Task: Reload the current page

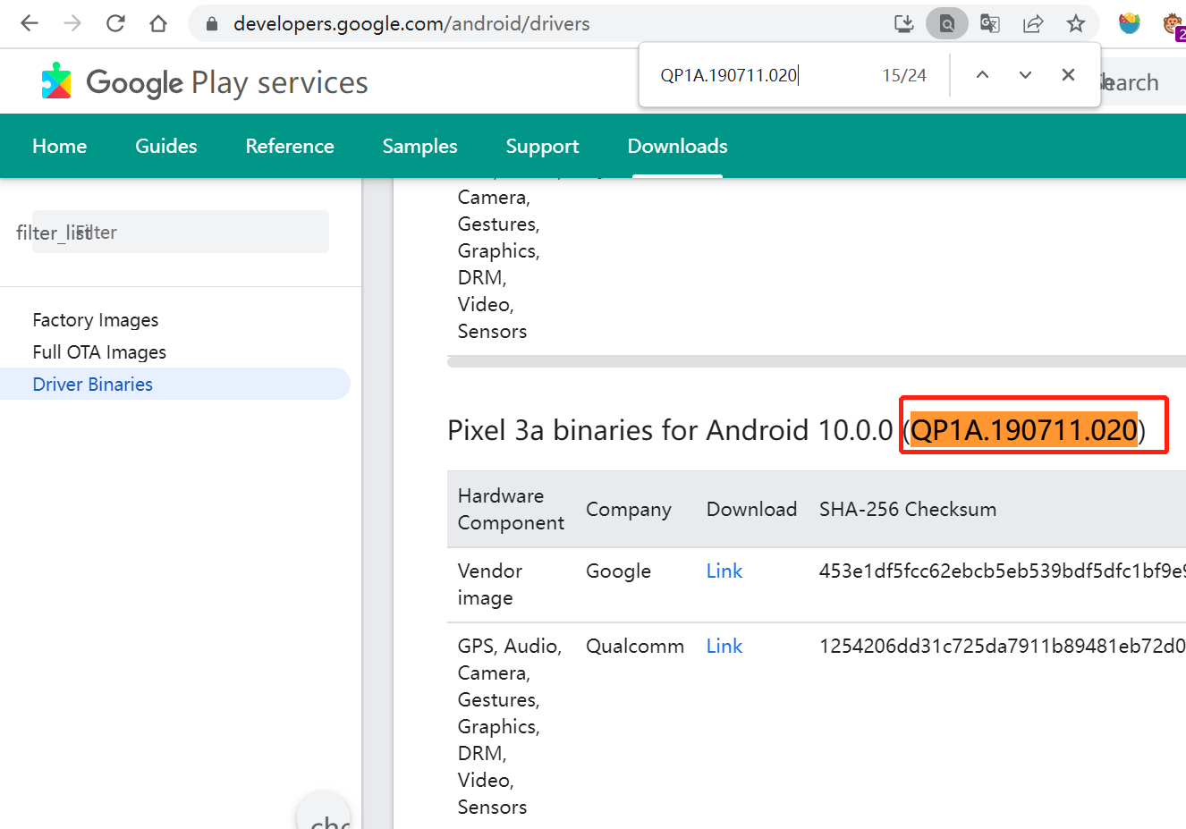Action: pos(115,23)
